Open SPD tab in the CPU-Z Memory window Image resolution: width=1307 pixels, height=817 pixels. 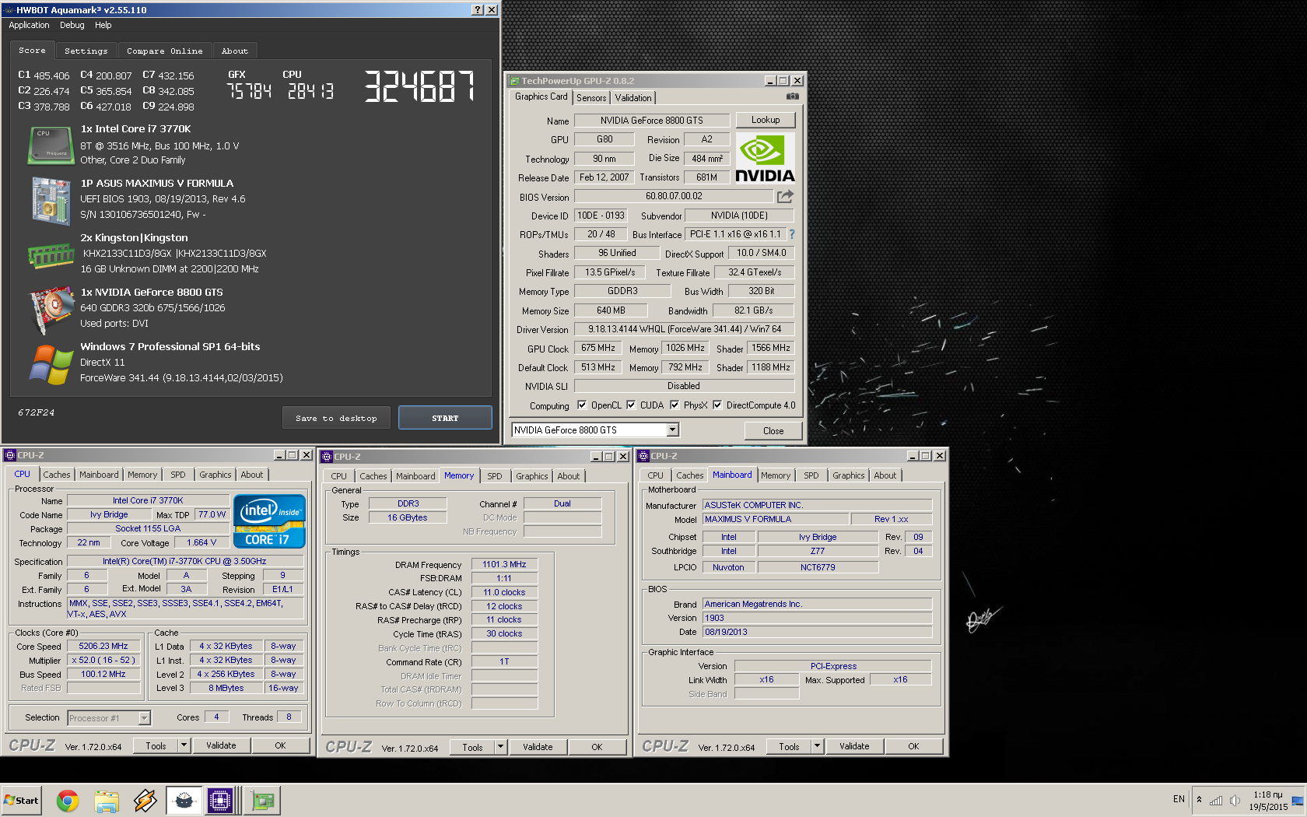pos(495,476)
